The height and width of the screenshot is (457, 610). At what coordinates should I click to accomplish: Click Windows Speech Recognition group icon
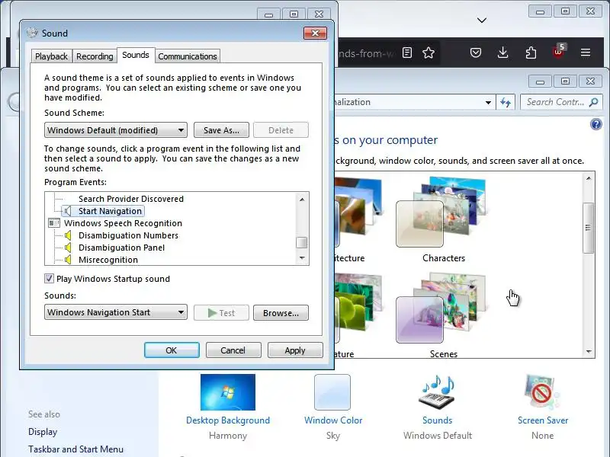[x=54, y=223]
